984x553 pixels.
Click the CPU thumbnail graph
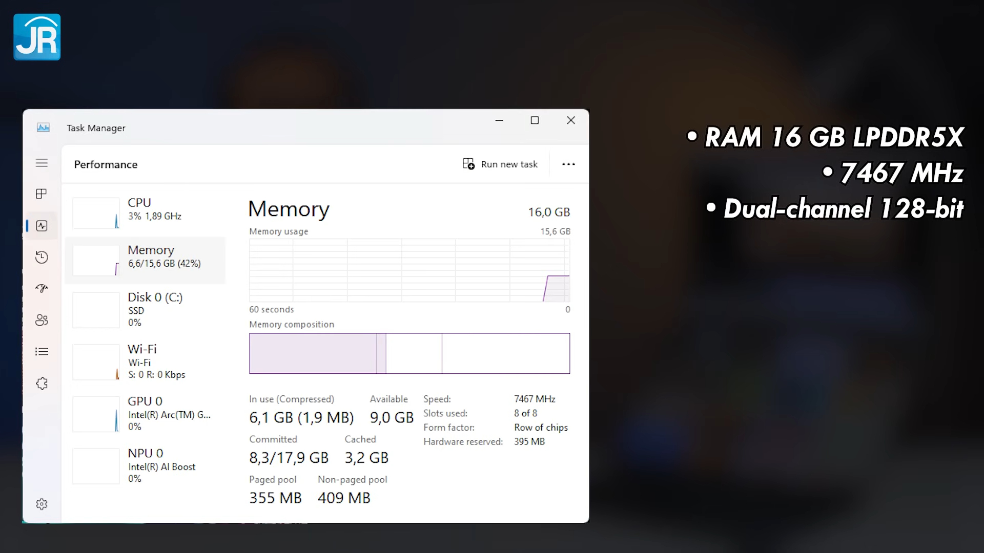(x=95, y=212)
